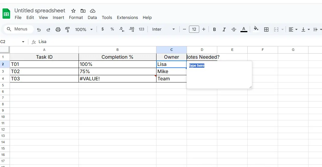Screen dimensions: 322x167
Task: Click the text color swatch
Action: [244, 29]
